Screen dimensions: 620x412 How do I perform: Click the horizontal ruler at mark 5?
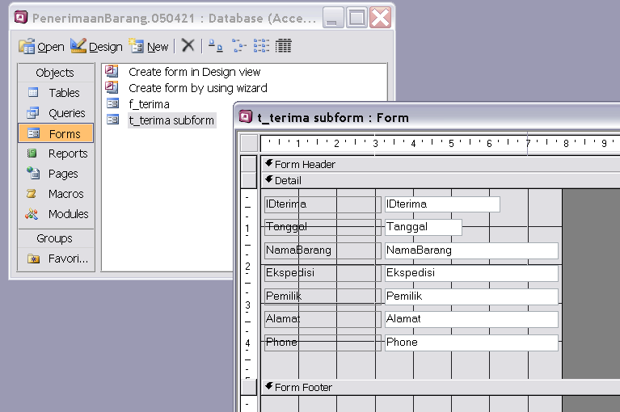click(451, 143)
